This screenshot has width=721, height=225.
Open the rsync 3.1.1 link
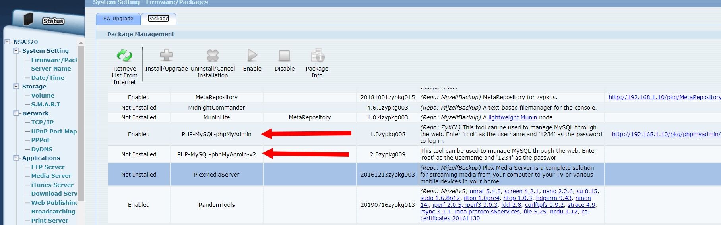click(436, 211)
